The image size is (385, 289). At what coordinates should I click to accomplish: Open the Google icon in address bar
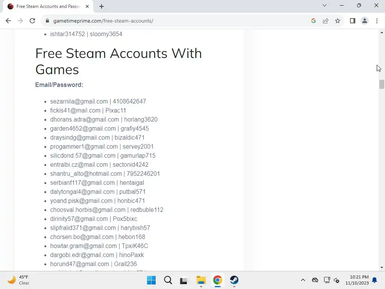[x=313, y=21]
